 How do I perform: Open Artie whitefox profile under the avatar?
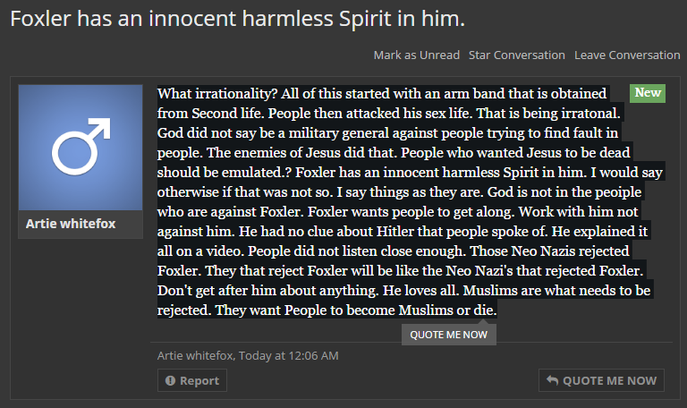click(71, 224)
